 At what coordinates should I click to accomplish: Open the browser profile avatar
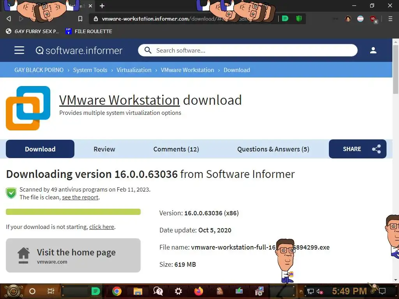tap(348, 19)
